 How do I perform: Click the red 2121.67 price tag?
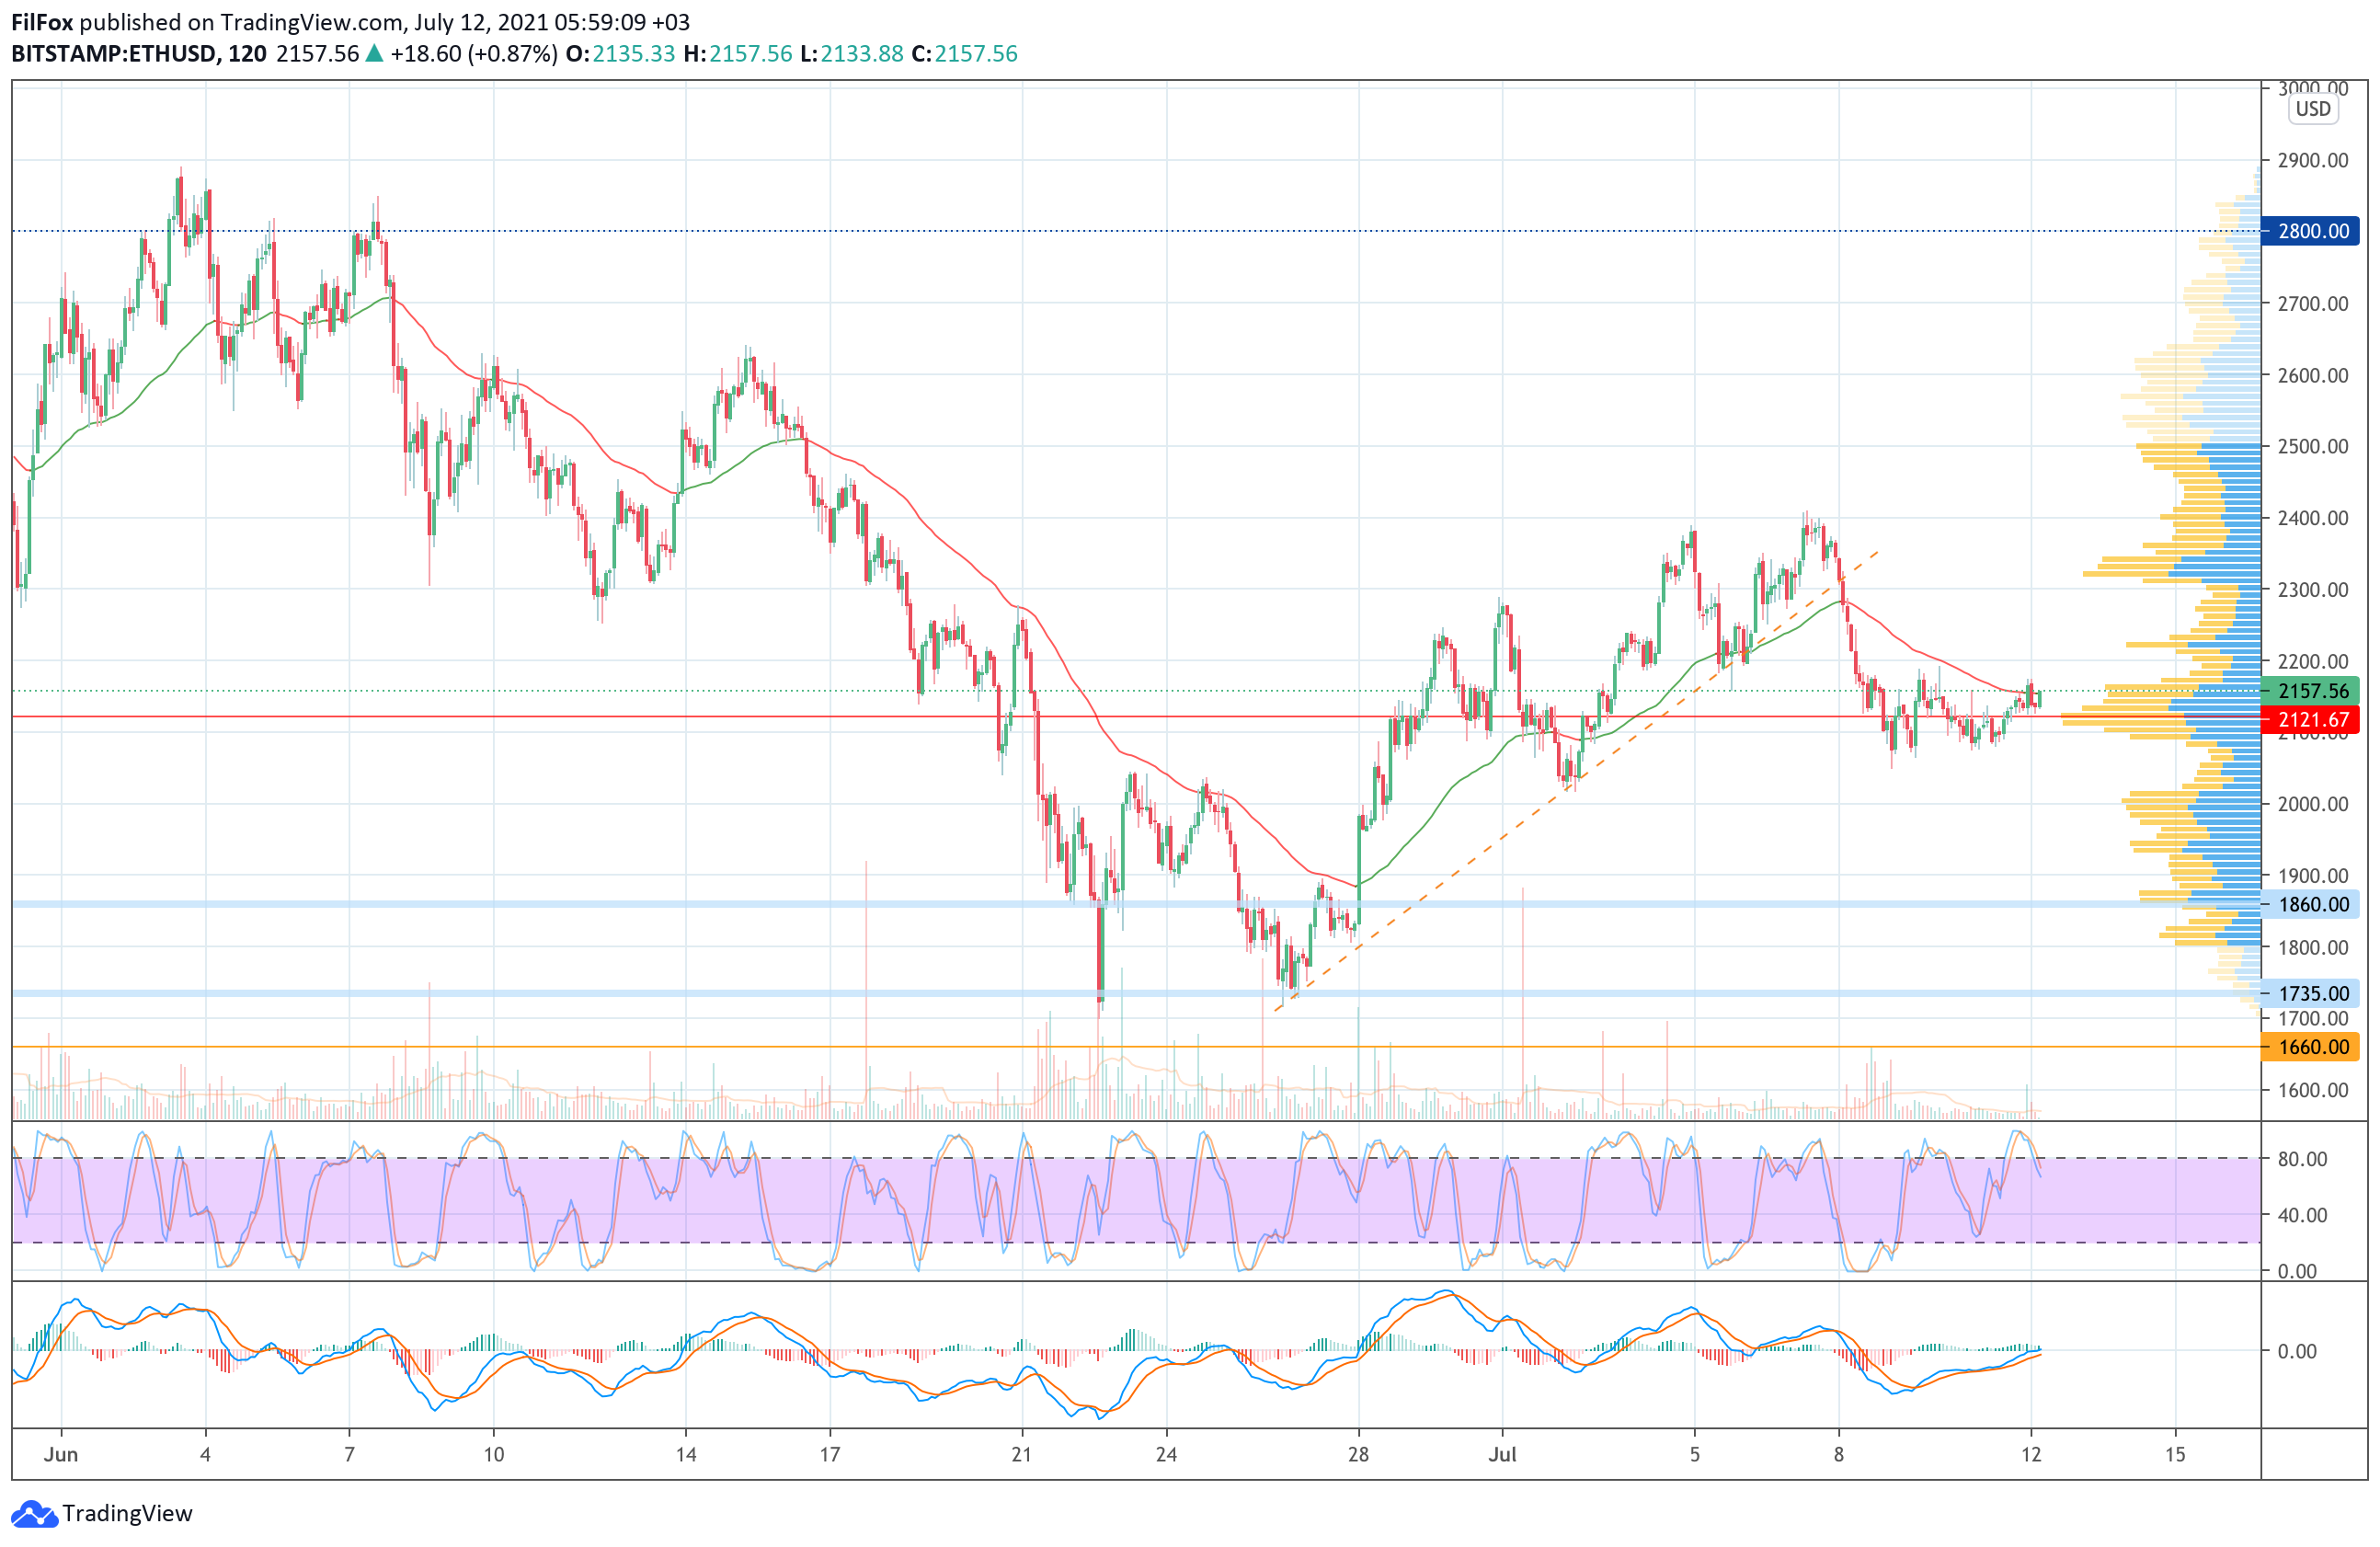click(2312, 720)
